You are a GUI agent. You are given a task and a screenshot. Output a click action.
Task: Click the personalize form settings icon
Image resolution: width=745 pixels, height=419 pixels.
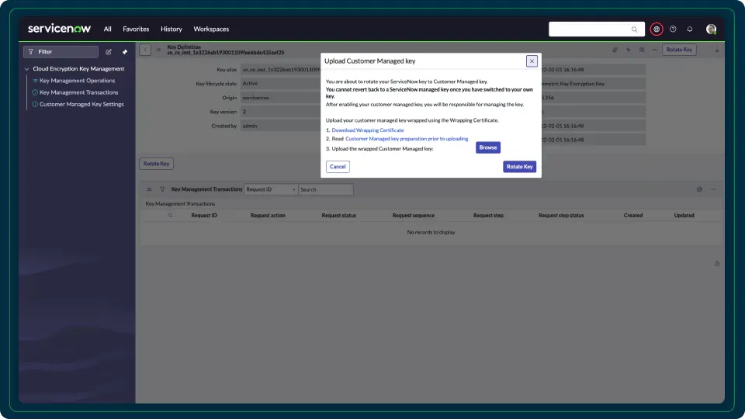pyautogui.click(x=642, y=50)
